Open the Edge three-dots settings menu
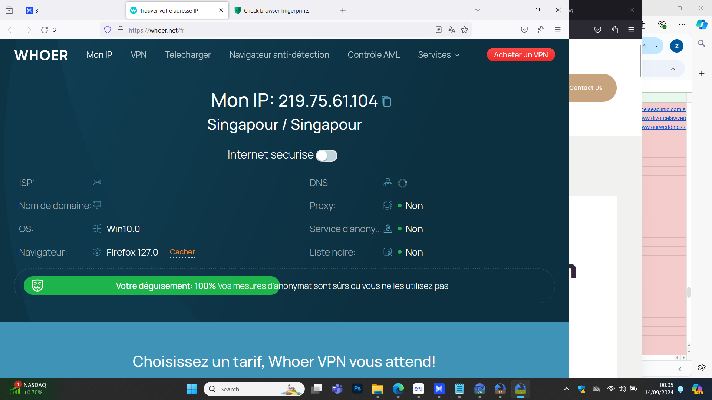 coord(682,25)
